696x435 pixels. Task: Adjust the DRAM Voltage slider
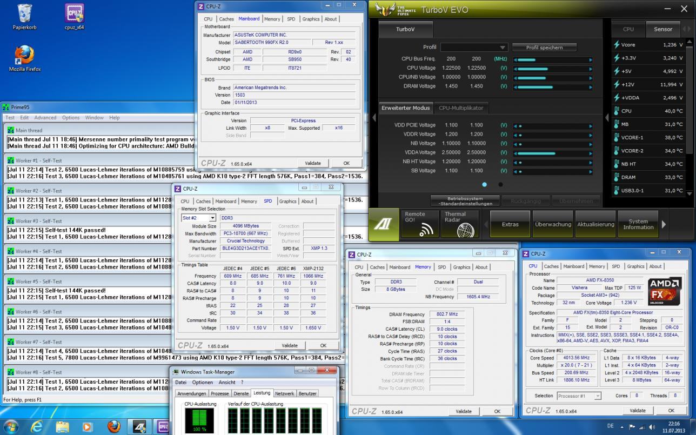coord(553,86)
